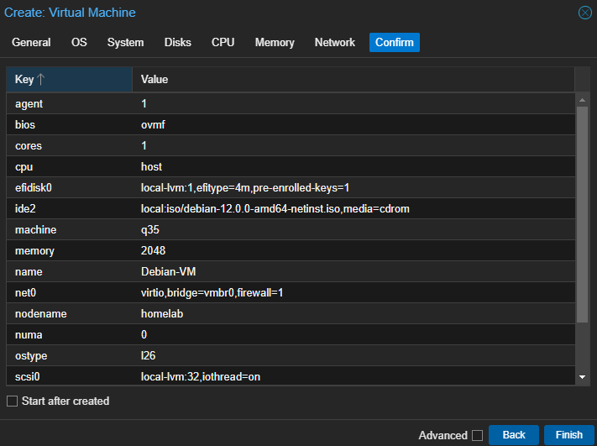Click the scrollbar up arrow
597x446 pixels.
tap(582, 100)
